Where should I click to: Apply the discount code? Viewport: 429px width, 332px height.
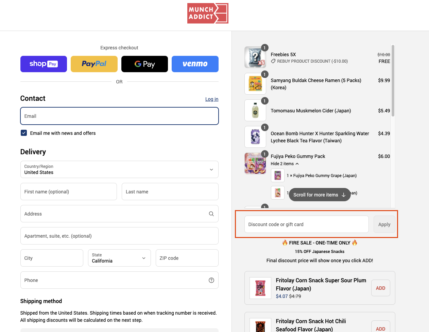384,224
